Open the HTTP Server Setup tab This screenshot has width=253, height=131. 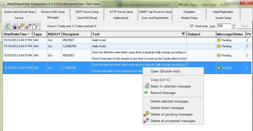[121, 12]
